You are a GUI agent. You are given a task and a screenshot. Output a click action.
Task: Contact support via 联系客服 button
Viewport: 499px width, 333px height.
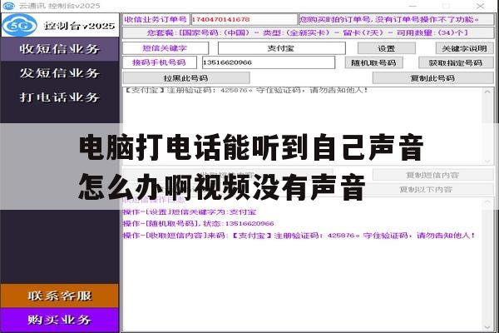pos(60,296)
